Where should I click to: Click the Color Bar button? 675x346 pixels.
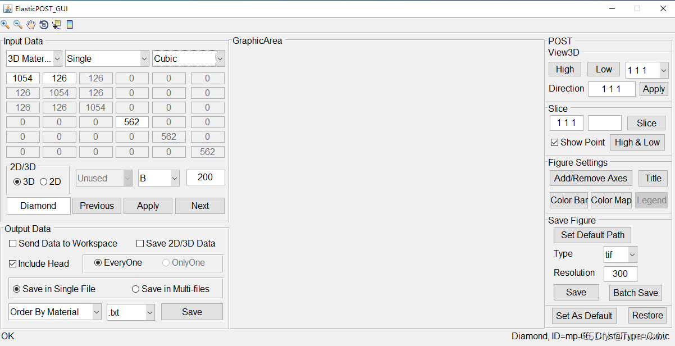click(x=569, y=201)
